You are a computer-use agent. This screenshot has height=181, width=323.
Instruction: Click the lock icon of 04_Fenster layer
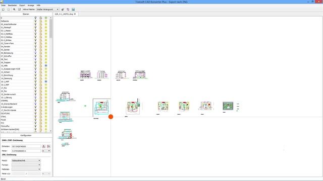[x=40, y=47]
